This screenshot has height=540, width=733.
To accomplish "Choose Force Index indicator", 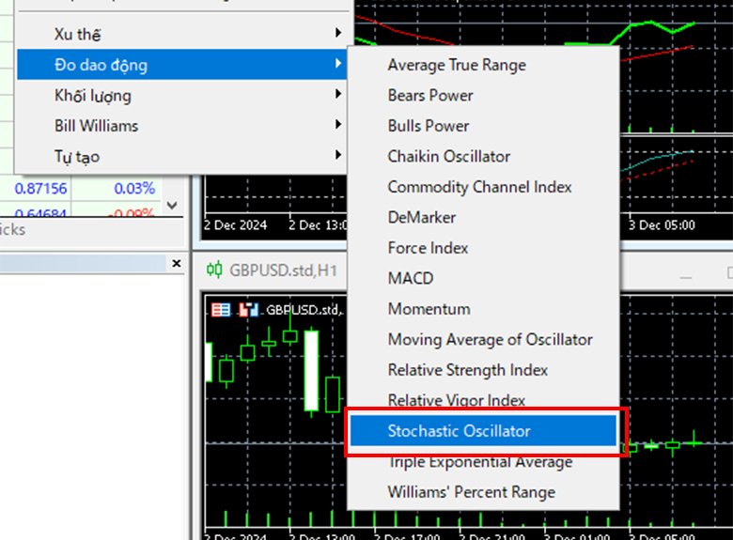I will point(483,248).
